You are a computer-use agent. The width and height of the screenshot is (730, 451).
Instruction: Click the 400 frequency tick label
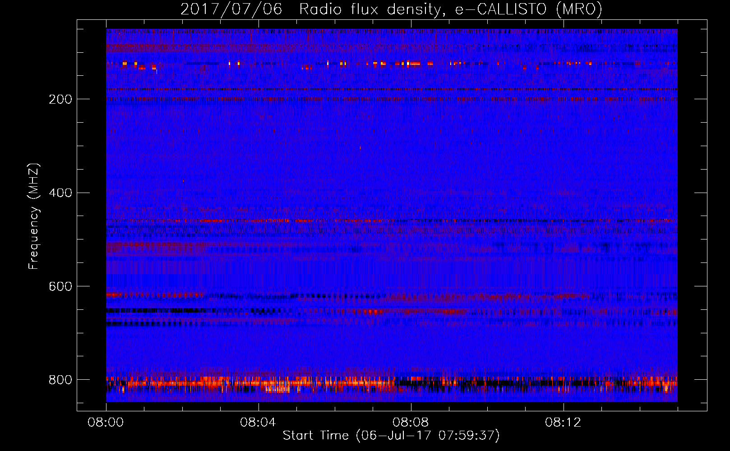(60, 193)
